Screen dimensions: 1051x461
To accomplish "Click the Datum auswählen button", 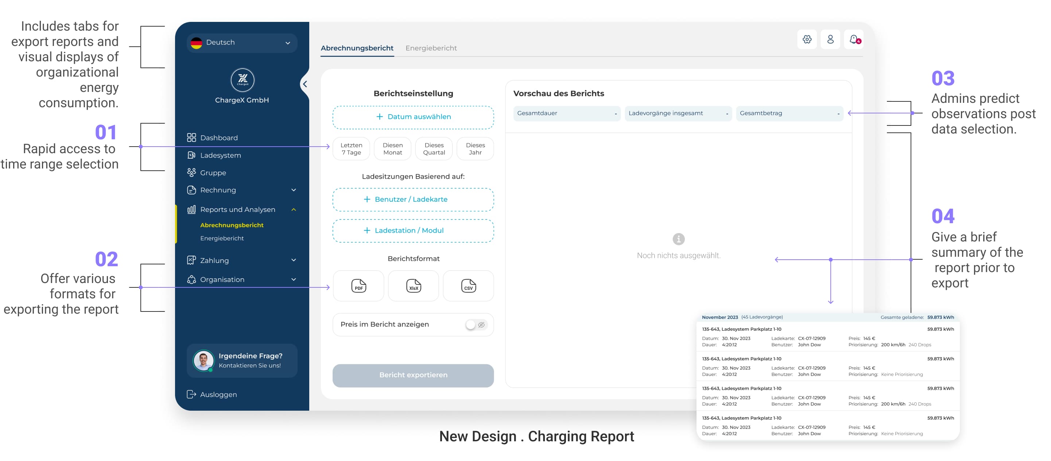I will [x=413, y=117].
